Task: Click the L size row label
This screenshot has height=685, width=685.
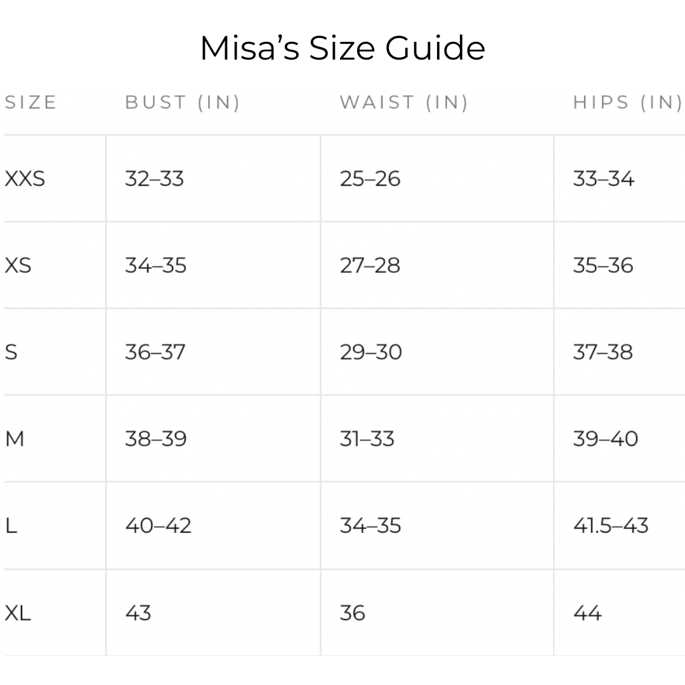Action: [11, 526]
